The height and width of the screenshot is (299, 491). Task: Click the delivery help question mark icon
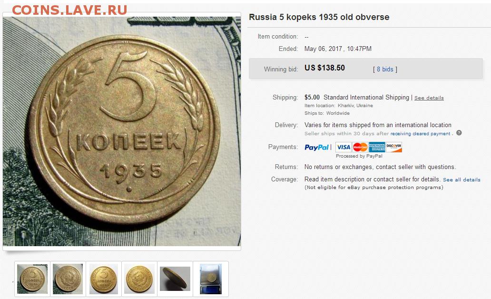click(459, 133)
